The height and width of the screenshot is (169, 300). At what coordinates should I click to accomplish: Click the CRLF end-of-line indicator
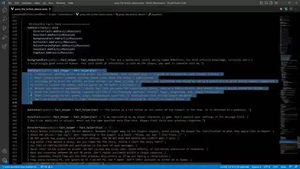[x=275, y=167]
